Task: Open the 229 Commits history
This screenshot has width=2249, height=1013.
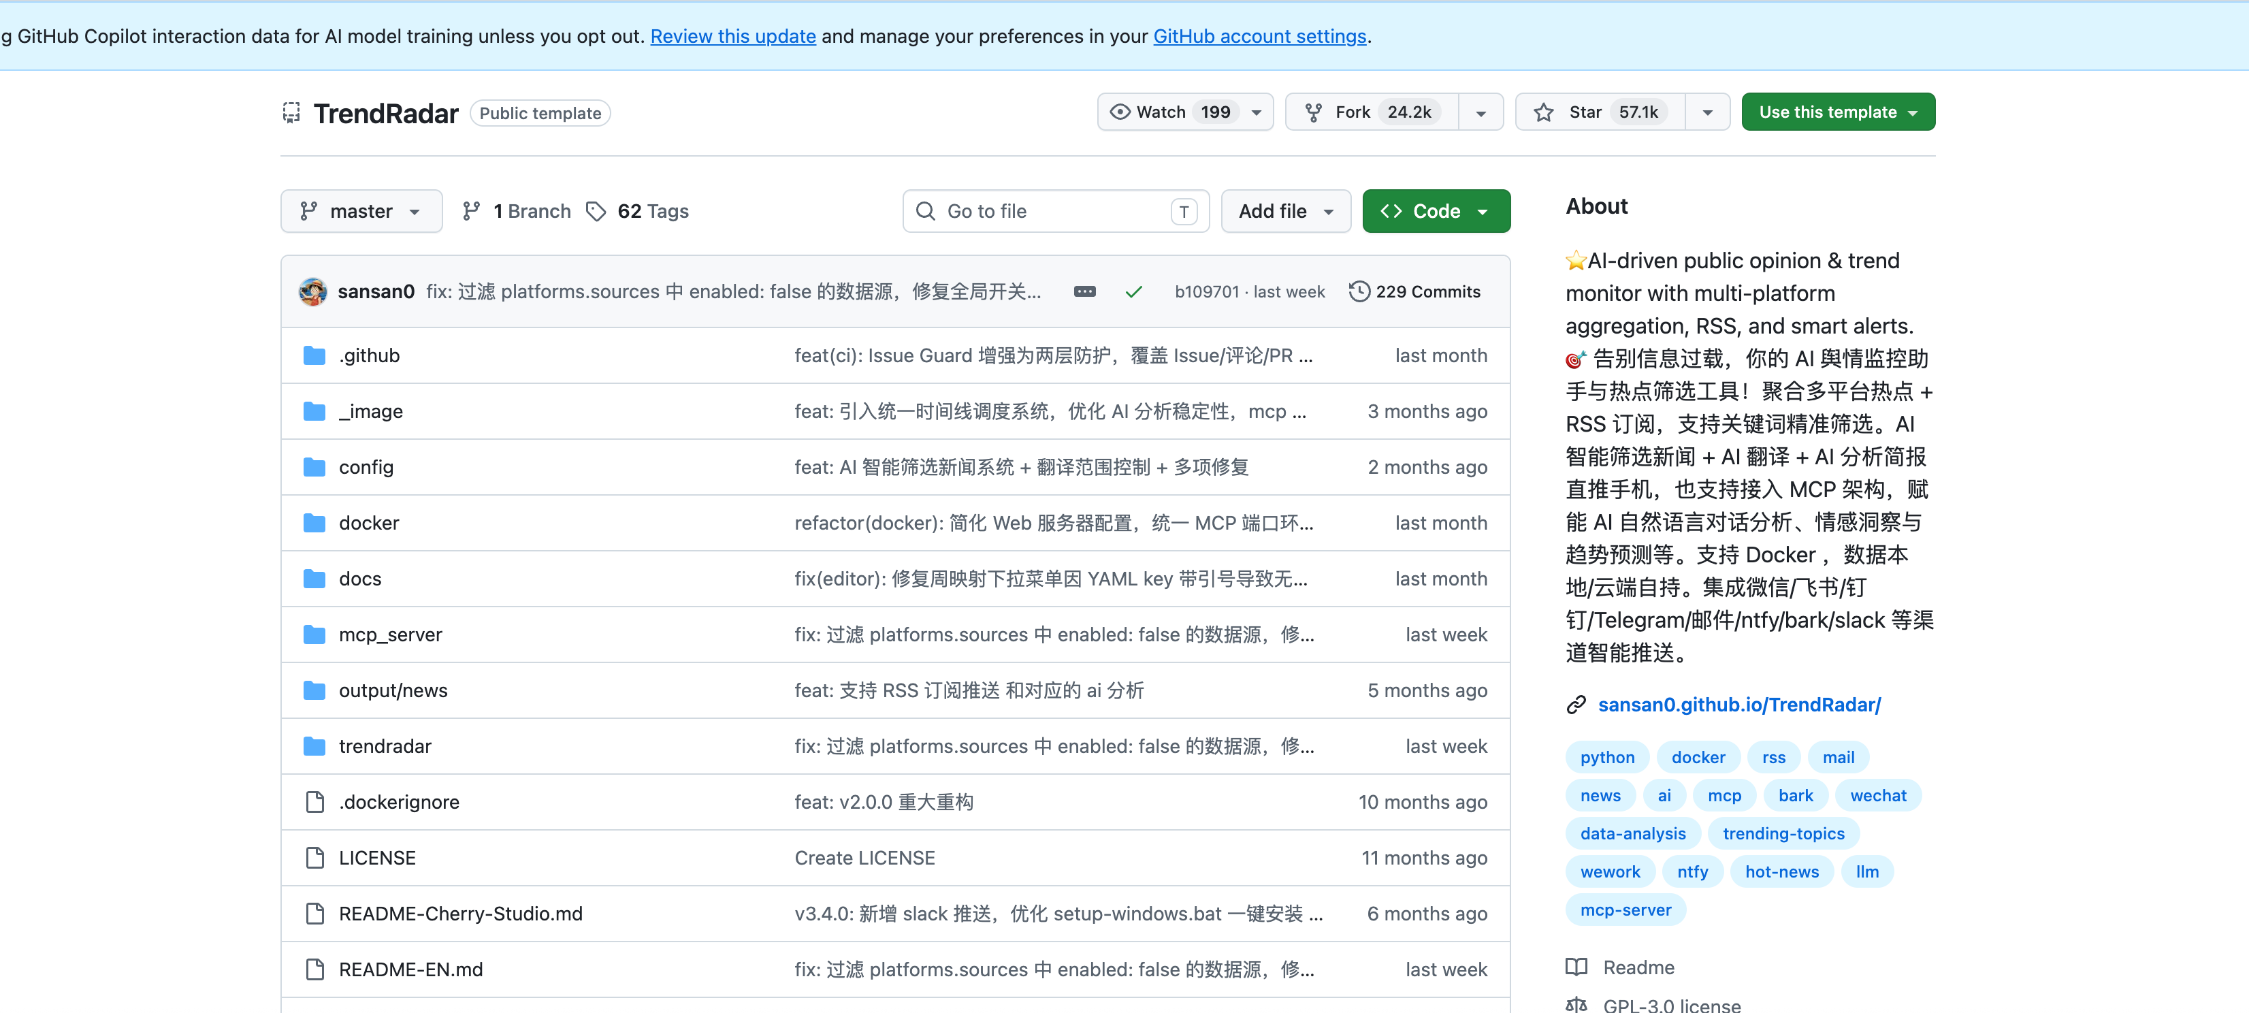Action: tap(1414, 291)
